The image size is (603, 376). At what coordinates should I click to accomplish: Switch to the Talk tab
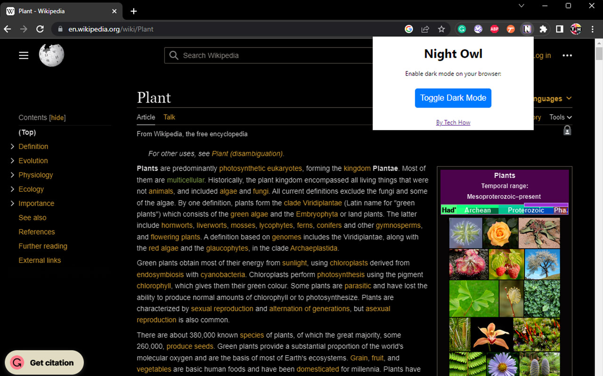[169, 117]
